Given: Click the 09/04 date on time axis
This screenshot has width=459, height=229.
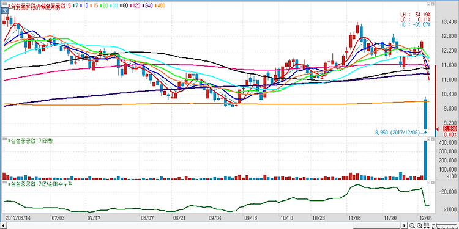Looking at the screenshot, I should coord(215,218).
